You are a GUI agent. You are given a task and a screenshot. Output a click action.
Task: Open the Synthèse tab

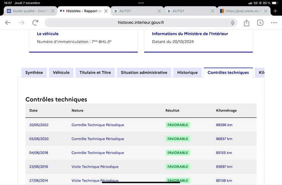pos(34,73)
